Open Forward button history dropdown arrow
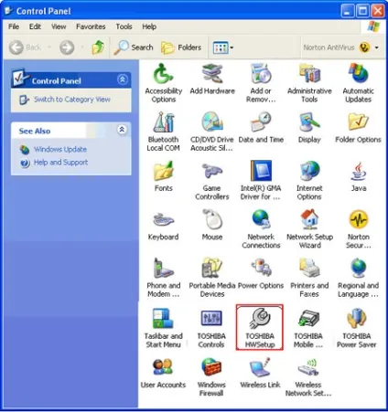This screenshot has height=412, width=388. tap(82, 48)
